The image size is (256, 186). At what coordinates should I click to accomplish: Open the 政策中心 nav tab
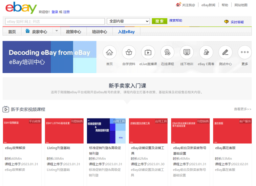click(74, 31)
